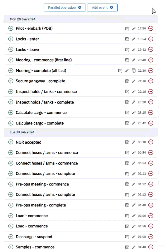
Task: Open details icon for Locks - leave
Action: 127,49
